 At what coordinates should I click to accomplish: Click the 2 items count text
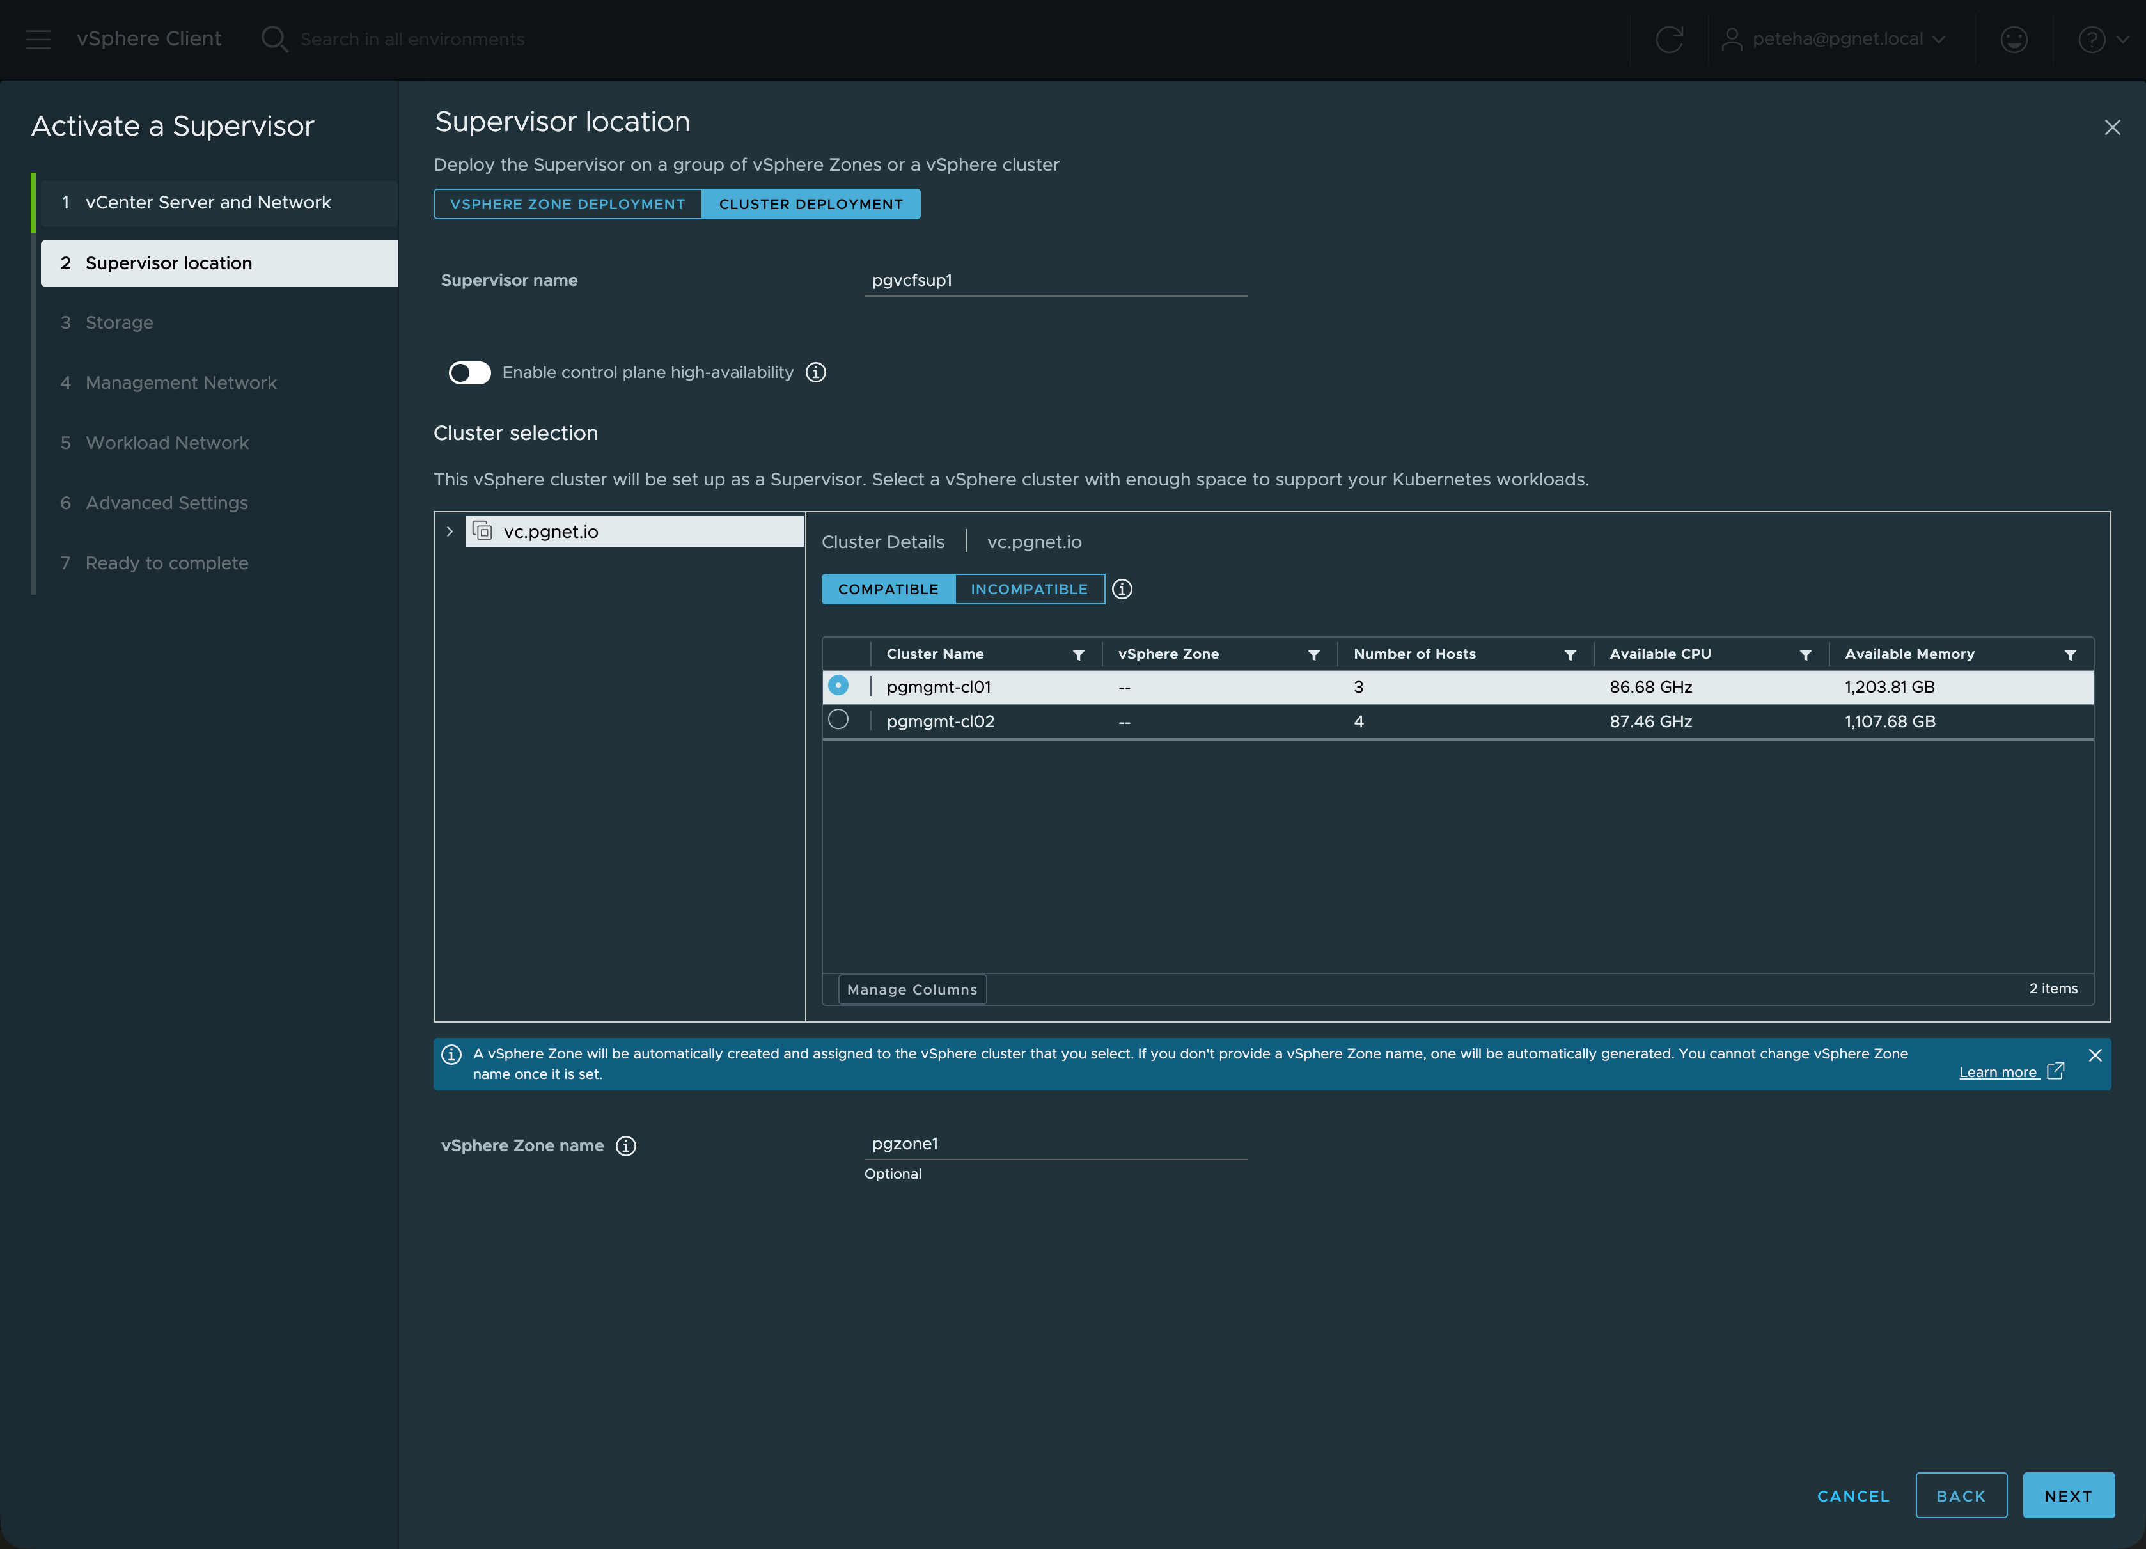point(2053,989)
